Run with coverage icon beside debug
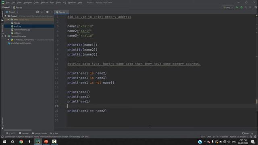Screen dimensions: 258x145 [246, 7]
